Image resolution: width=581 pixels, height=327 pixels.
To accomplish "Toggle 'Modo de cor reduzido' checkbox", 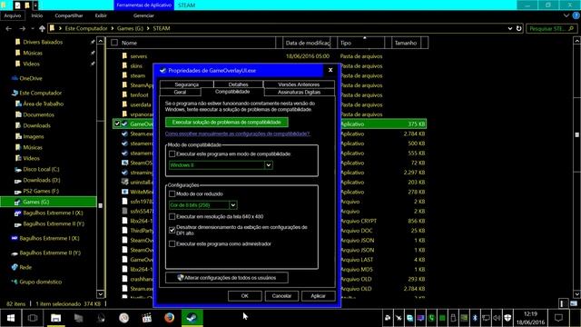I will point(172,193).
